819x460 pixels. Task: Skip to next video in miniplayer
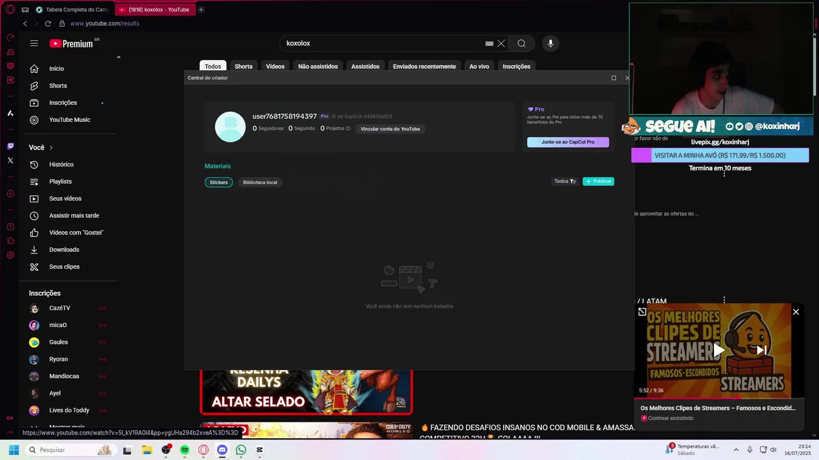(761, 350)
